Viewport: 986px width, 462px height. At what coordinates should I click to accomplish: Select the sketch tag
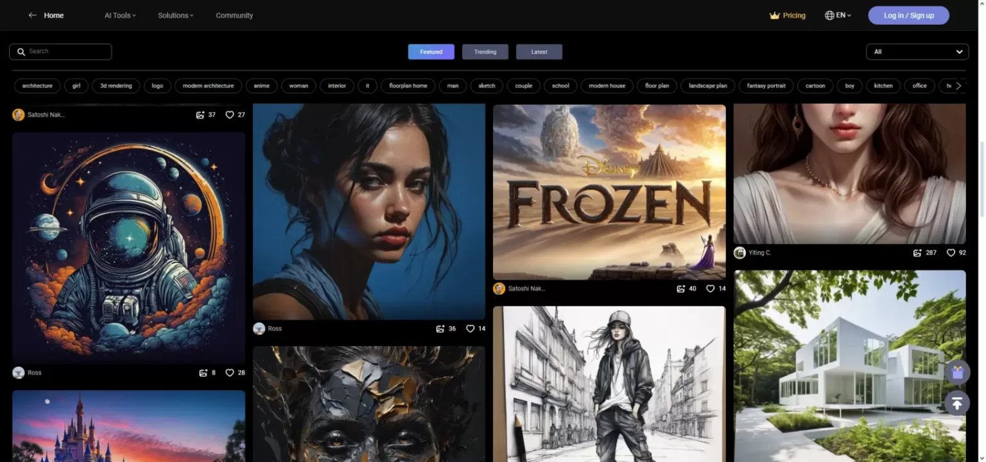click(487, 86)
